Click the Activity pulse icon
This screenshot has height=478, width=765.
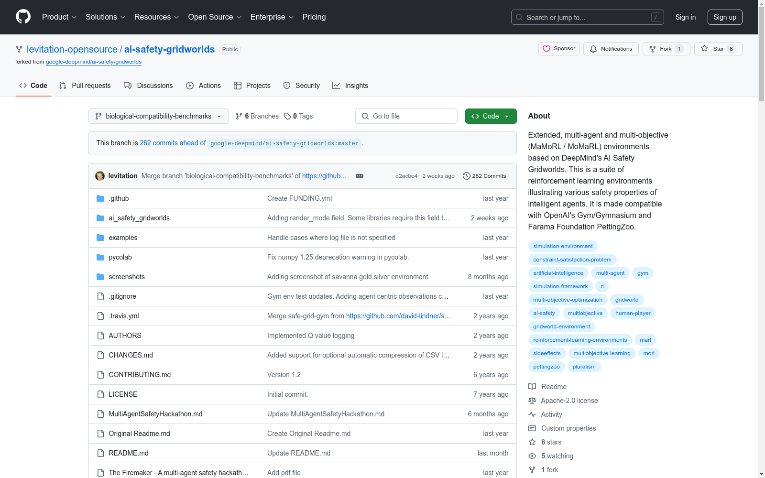(532, 414)
